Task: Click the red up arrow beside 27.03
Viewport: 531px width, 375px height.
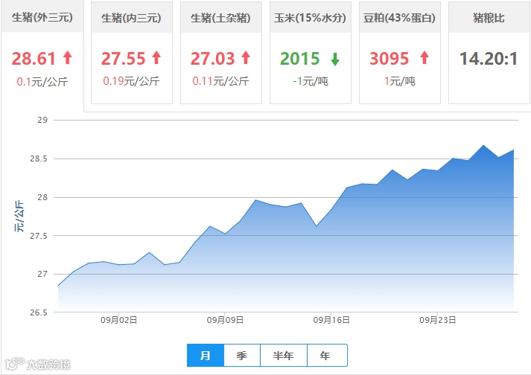Action: coord(246,57)
